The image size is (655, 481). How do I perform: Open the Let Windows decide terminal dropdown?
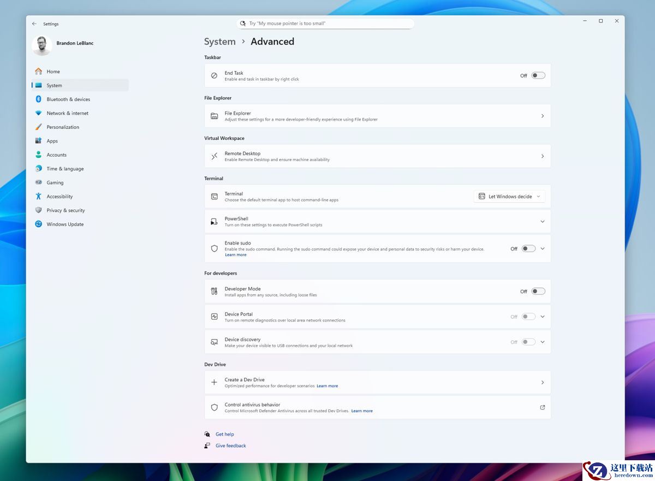pos(509,197)
